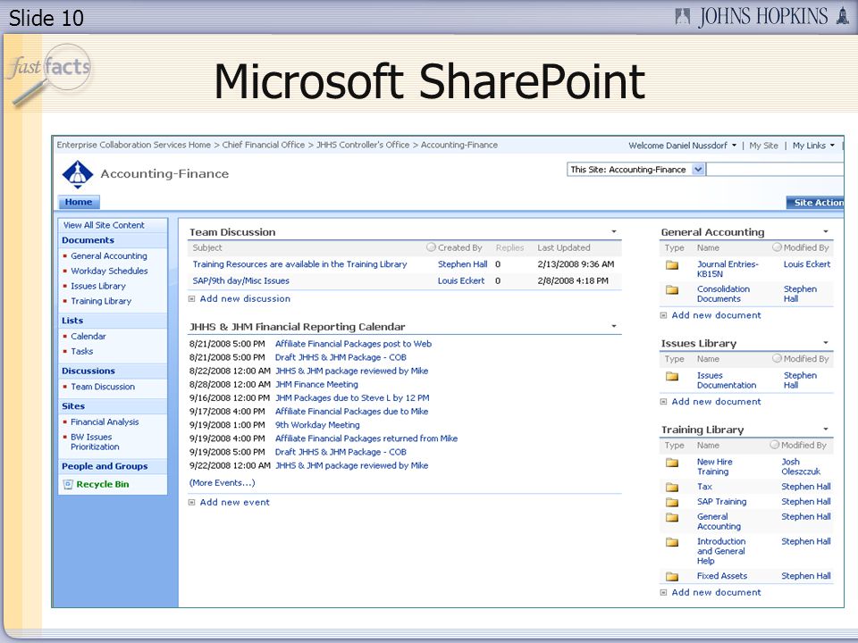Click the folder icon for Introduction and General Help
858x643 pixels.
672,542
